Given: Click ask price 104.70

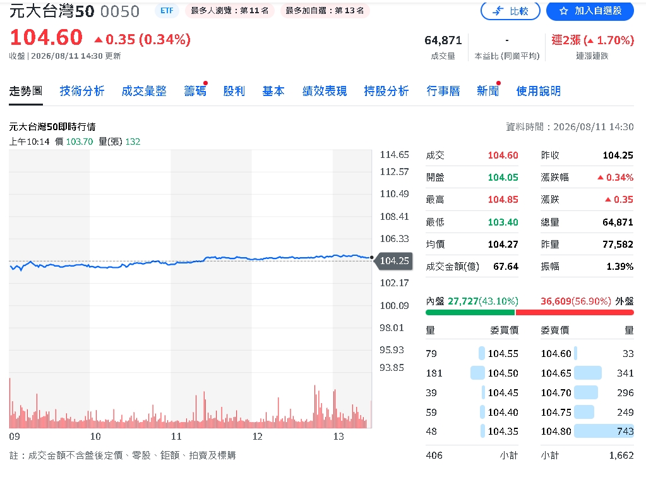Looking at the screenshot, I should 556,393.
